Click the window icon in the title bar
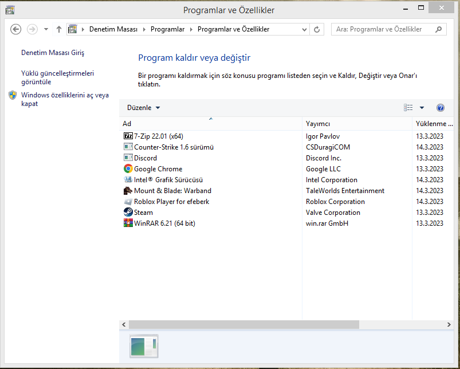This screenshot has width=460, height=369. point(10,10)
